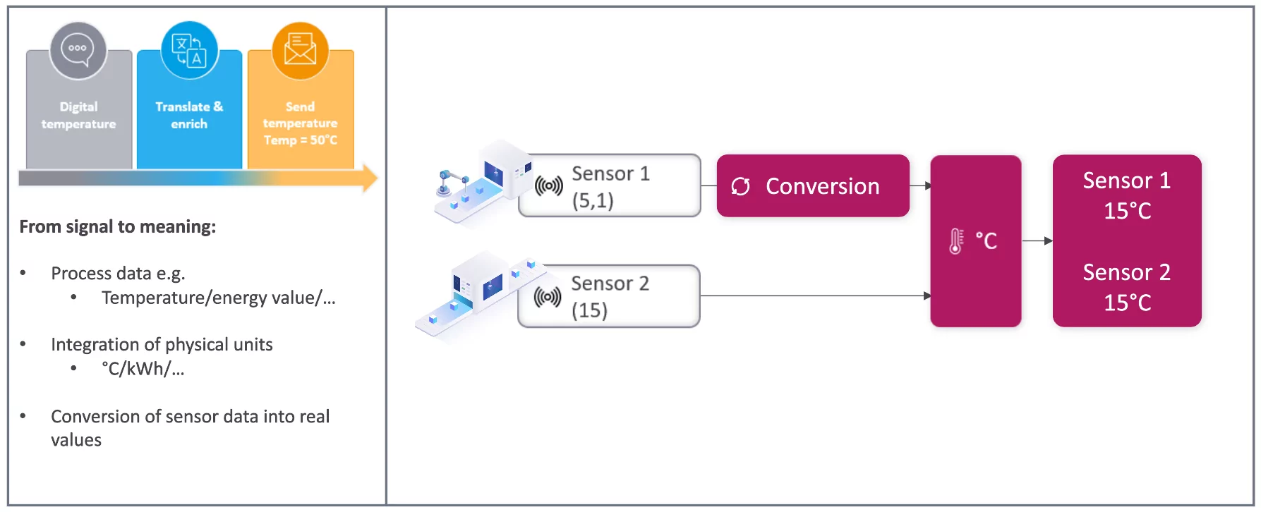Click the Conversion box label
Screen dimensions: 1261x512
pyautogui.click(x=822, y=186)
